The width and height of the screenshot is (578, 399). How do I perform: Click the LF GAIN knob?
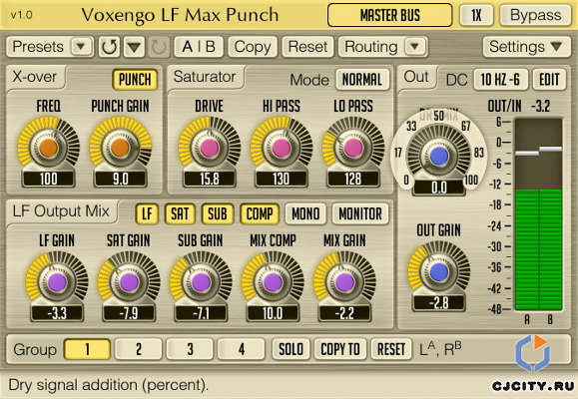pyautogui.click(x=57, y=282)
